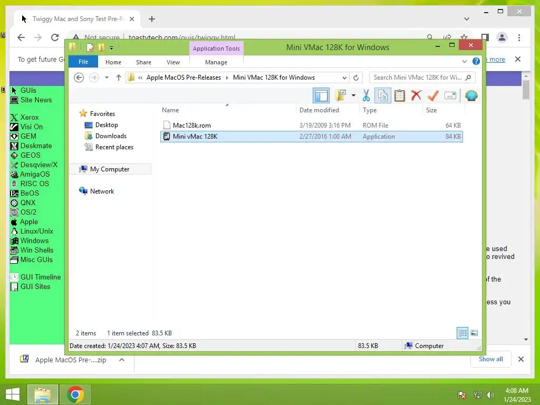Open the Apple link in sidebar
540x405 pixels.
click(28, 222)
